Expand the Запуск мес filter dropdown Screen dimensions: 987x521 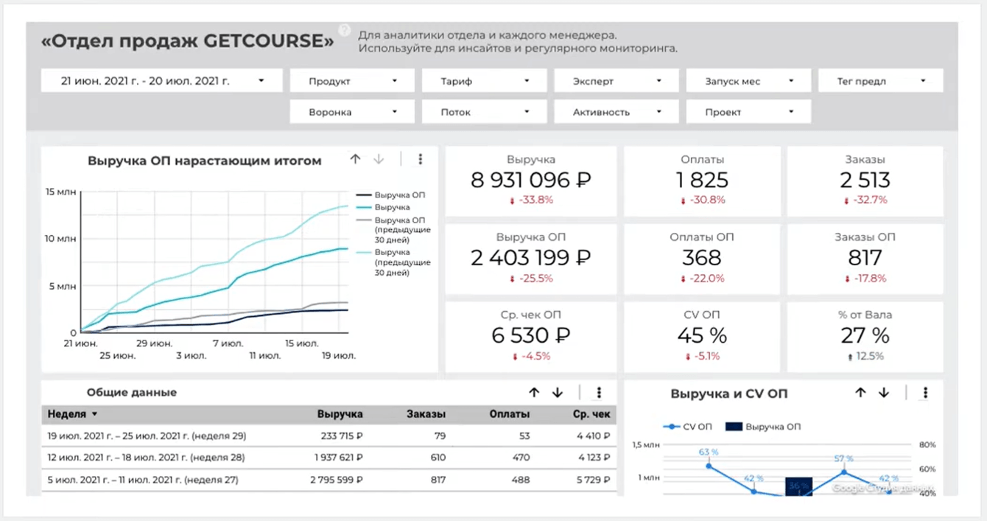tap(748, 81)
